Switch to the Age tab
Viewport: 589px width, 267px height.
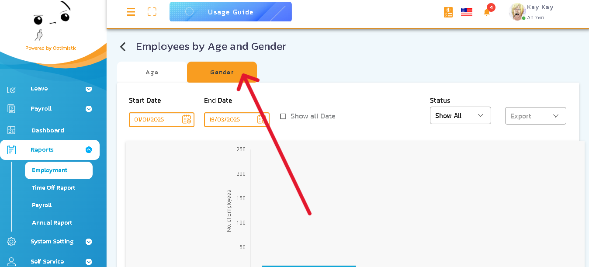[x=152, y=73]
